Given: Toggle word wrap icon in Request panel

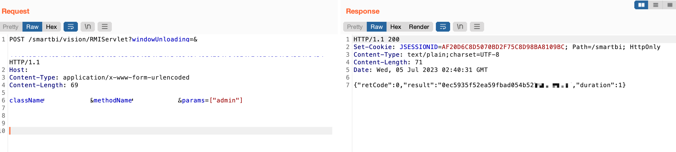Looking at the screenshot, I should click(x=71, y=27).
